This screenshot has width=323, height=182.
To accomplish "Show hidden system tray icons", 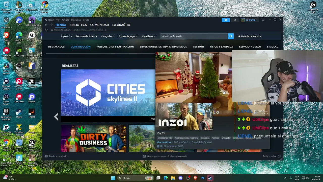I will (x=285, y=178).
